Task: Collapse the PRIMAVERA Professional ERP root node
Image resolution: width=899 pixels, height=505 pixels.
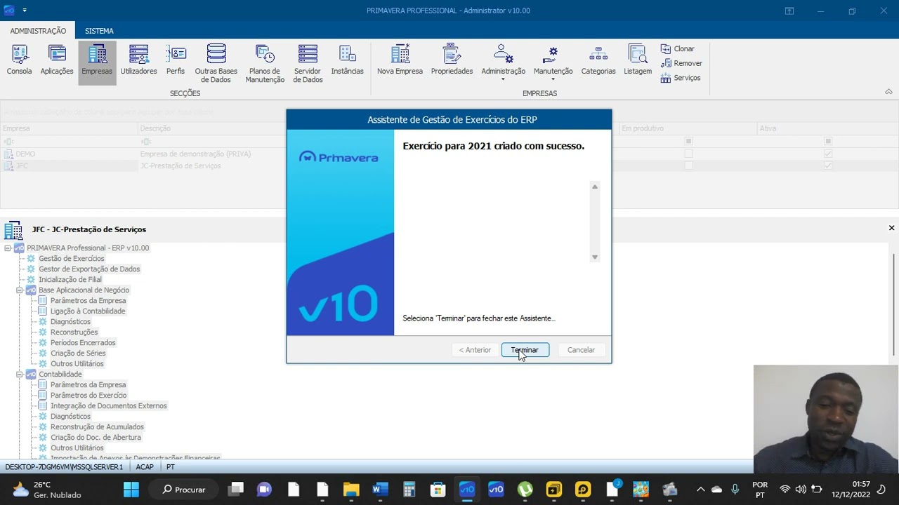Action: (x=8, y=248)
